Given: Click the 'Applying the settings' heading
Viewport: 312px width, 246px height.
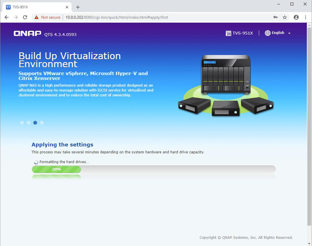Looking at the screenshot, I should [x=62, y=144].
